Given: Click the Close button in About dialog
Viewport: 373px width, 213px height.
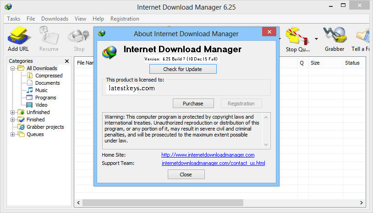Looking at the screenshot, I should [186, 174].
